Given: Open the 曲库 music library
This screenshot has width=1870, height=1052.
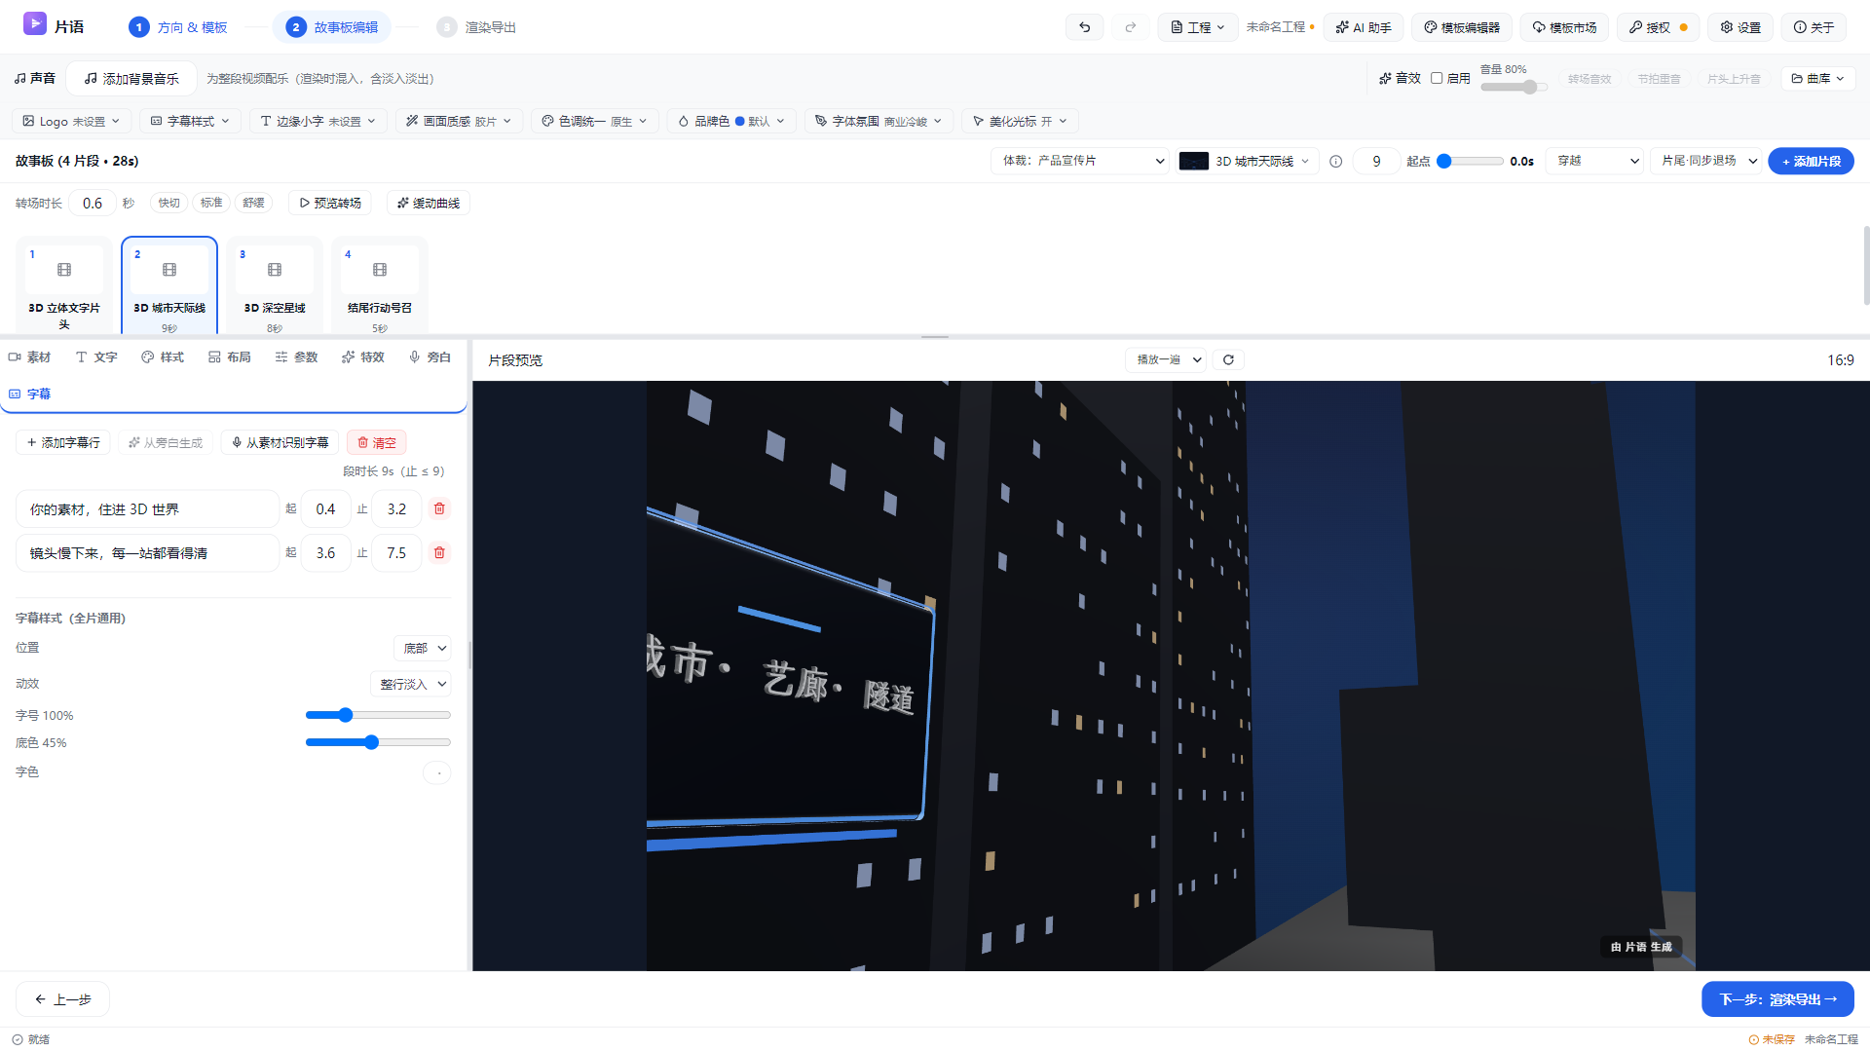Looking at the screenshot, I should (1817, 79).
